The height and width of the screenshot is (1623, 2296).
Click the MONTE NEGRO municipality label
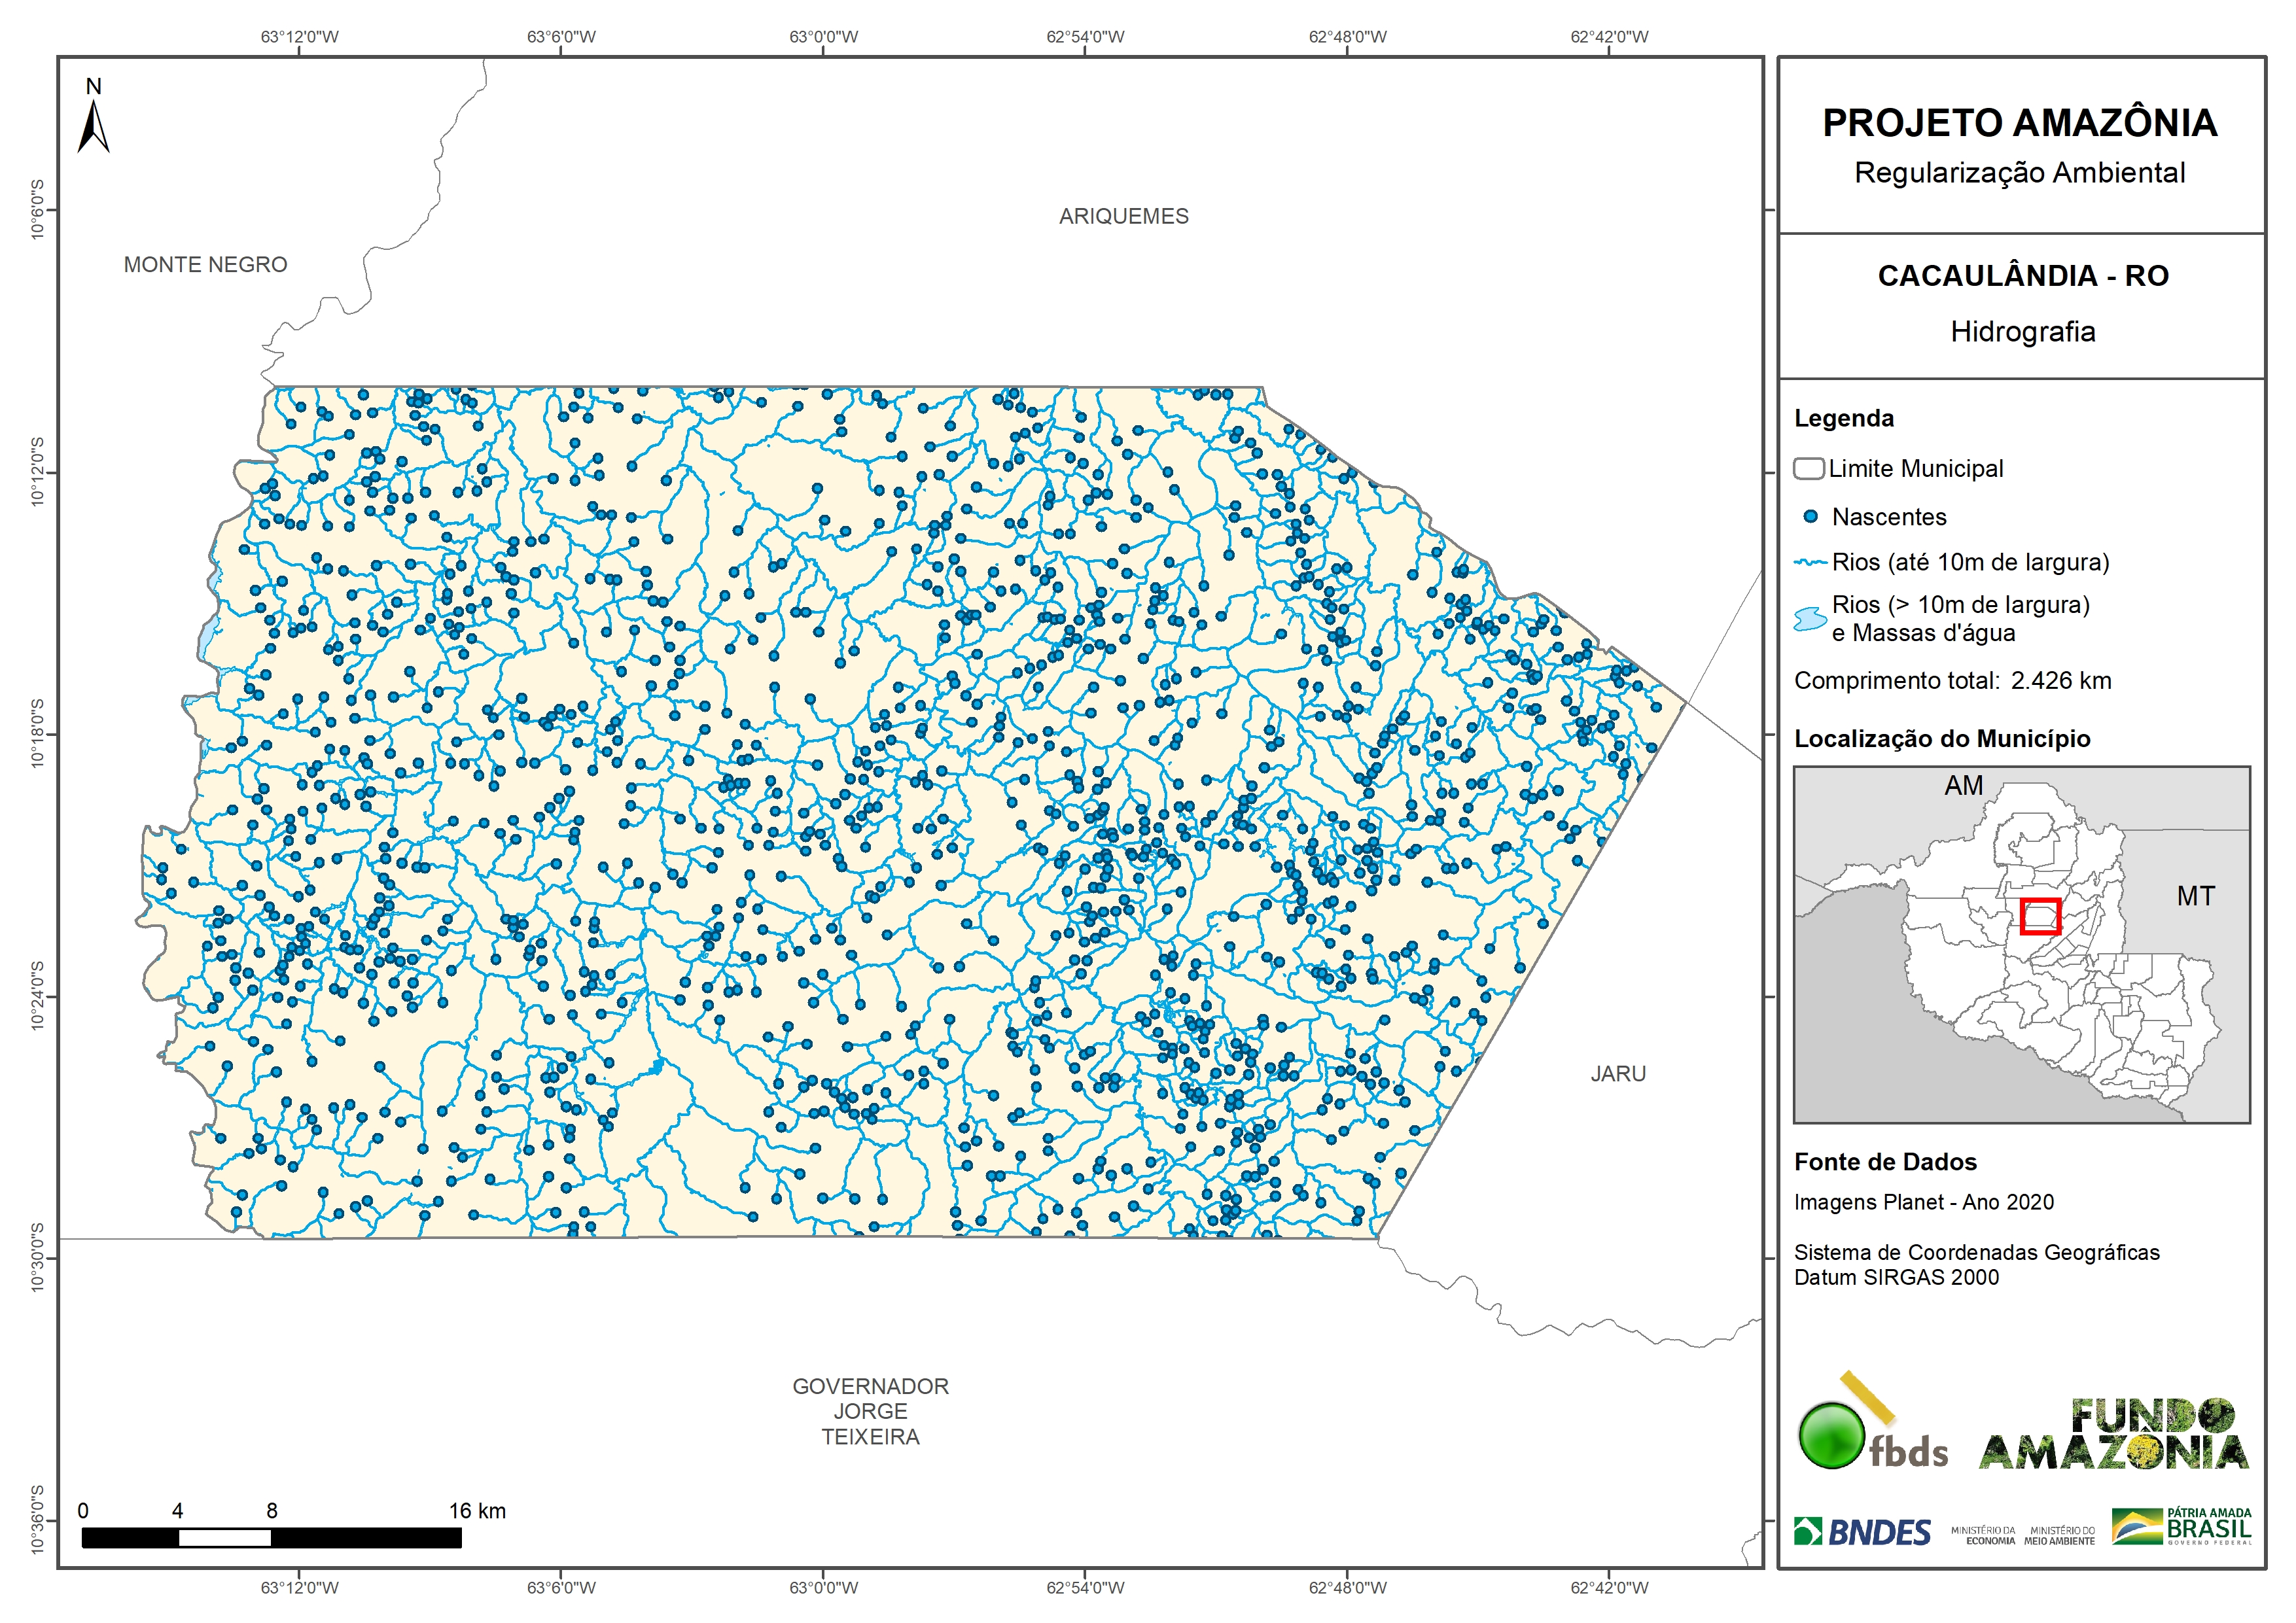point(205,265)
